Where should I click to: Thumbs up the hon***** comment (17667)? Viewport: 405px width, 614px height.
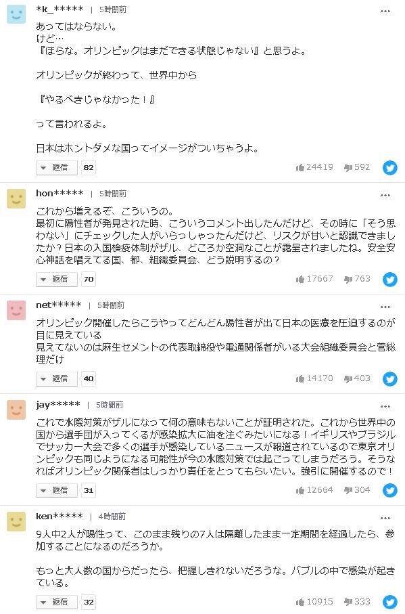click(314, 279)
